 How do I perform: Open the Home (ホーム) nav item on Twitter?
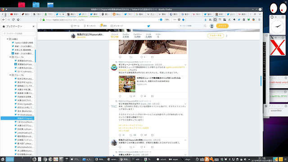75,26
